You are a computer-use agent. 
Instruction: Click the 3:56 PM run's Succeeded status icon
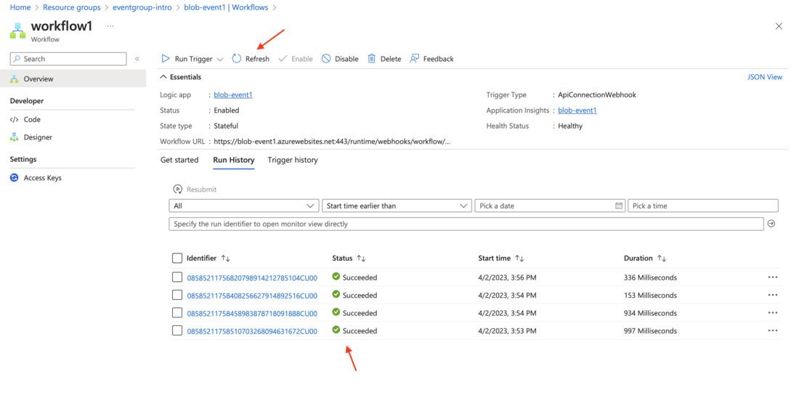pos(336,277)
